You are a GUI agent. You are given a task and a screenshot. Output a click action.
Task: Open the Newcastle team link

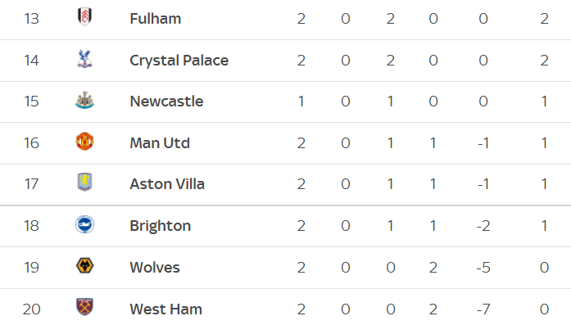(x=167, y=102)
